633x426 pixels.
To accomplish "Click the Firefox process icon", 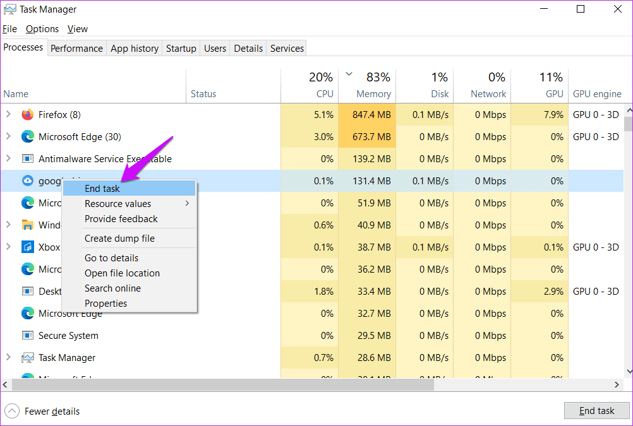I will pos(27,115).
